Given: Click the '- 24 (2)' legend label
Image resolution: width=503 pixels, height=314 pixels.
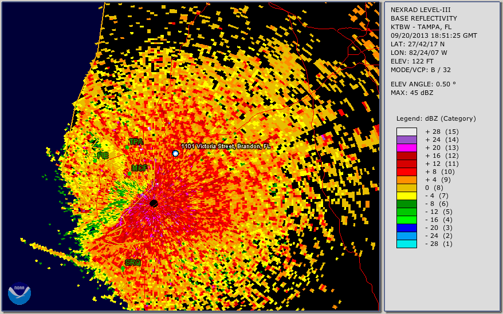Looking at the screenshot, I should coord(439,236).
